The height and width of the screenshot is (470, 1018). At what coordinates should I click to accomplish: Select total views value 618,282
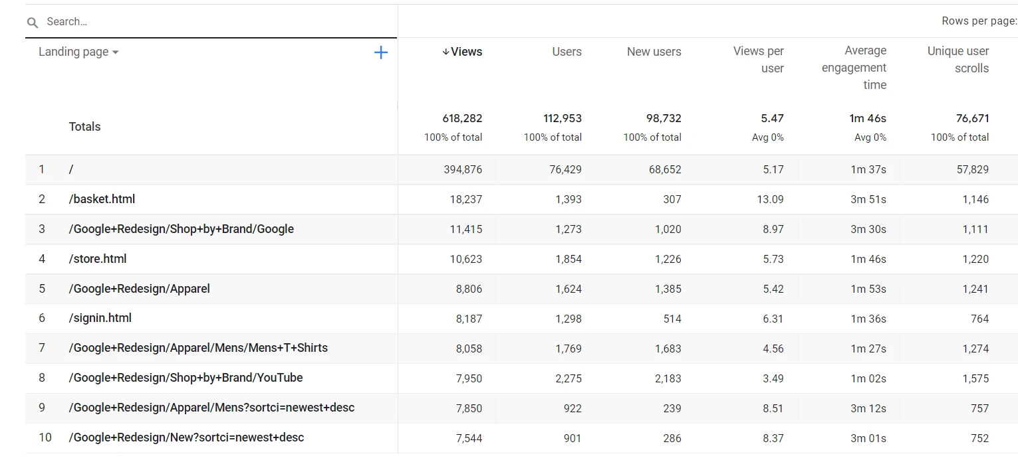click(462, 119)
